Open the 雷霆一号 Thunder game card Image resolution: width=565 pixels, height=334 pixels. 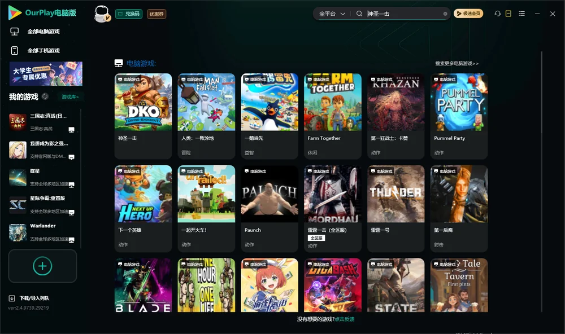(395, 208)
